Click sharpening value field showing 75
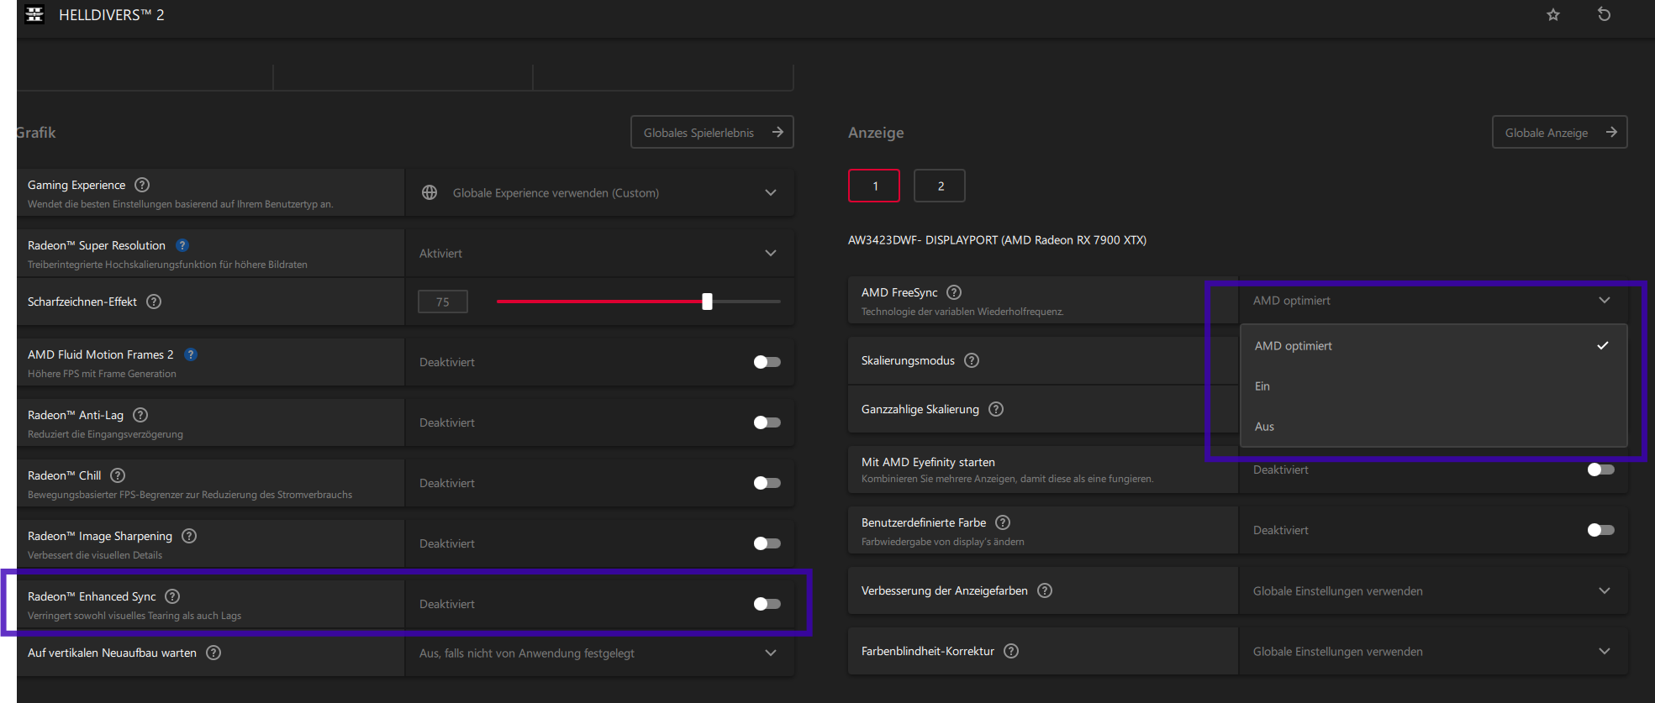Viewport: 1655px width, 703px height. pyautogui.click(x=443, y=302)
